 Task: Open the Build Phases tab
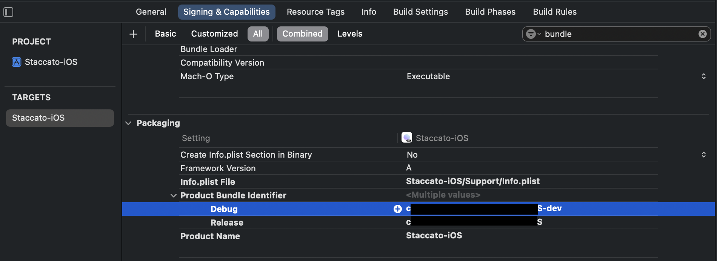490,12
